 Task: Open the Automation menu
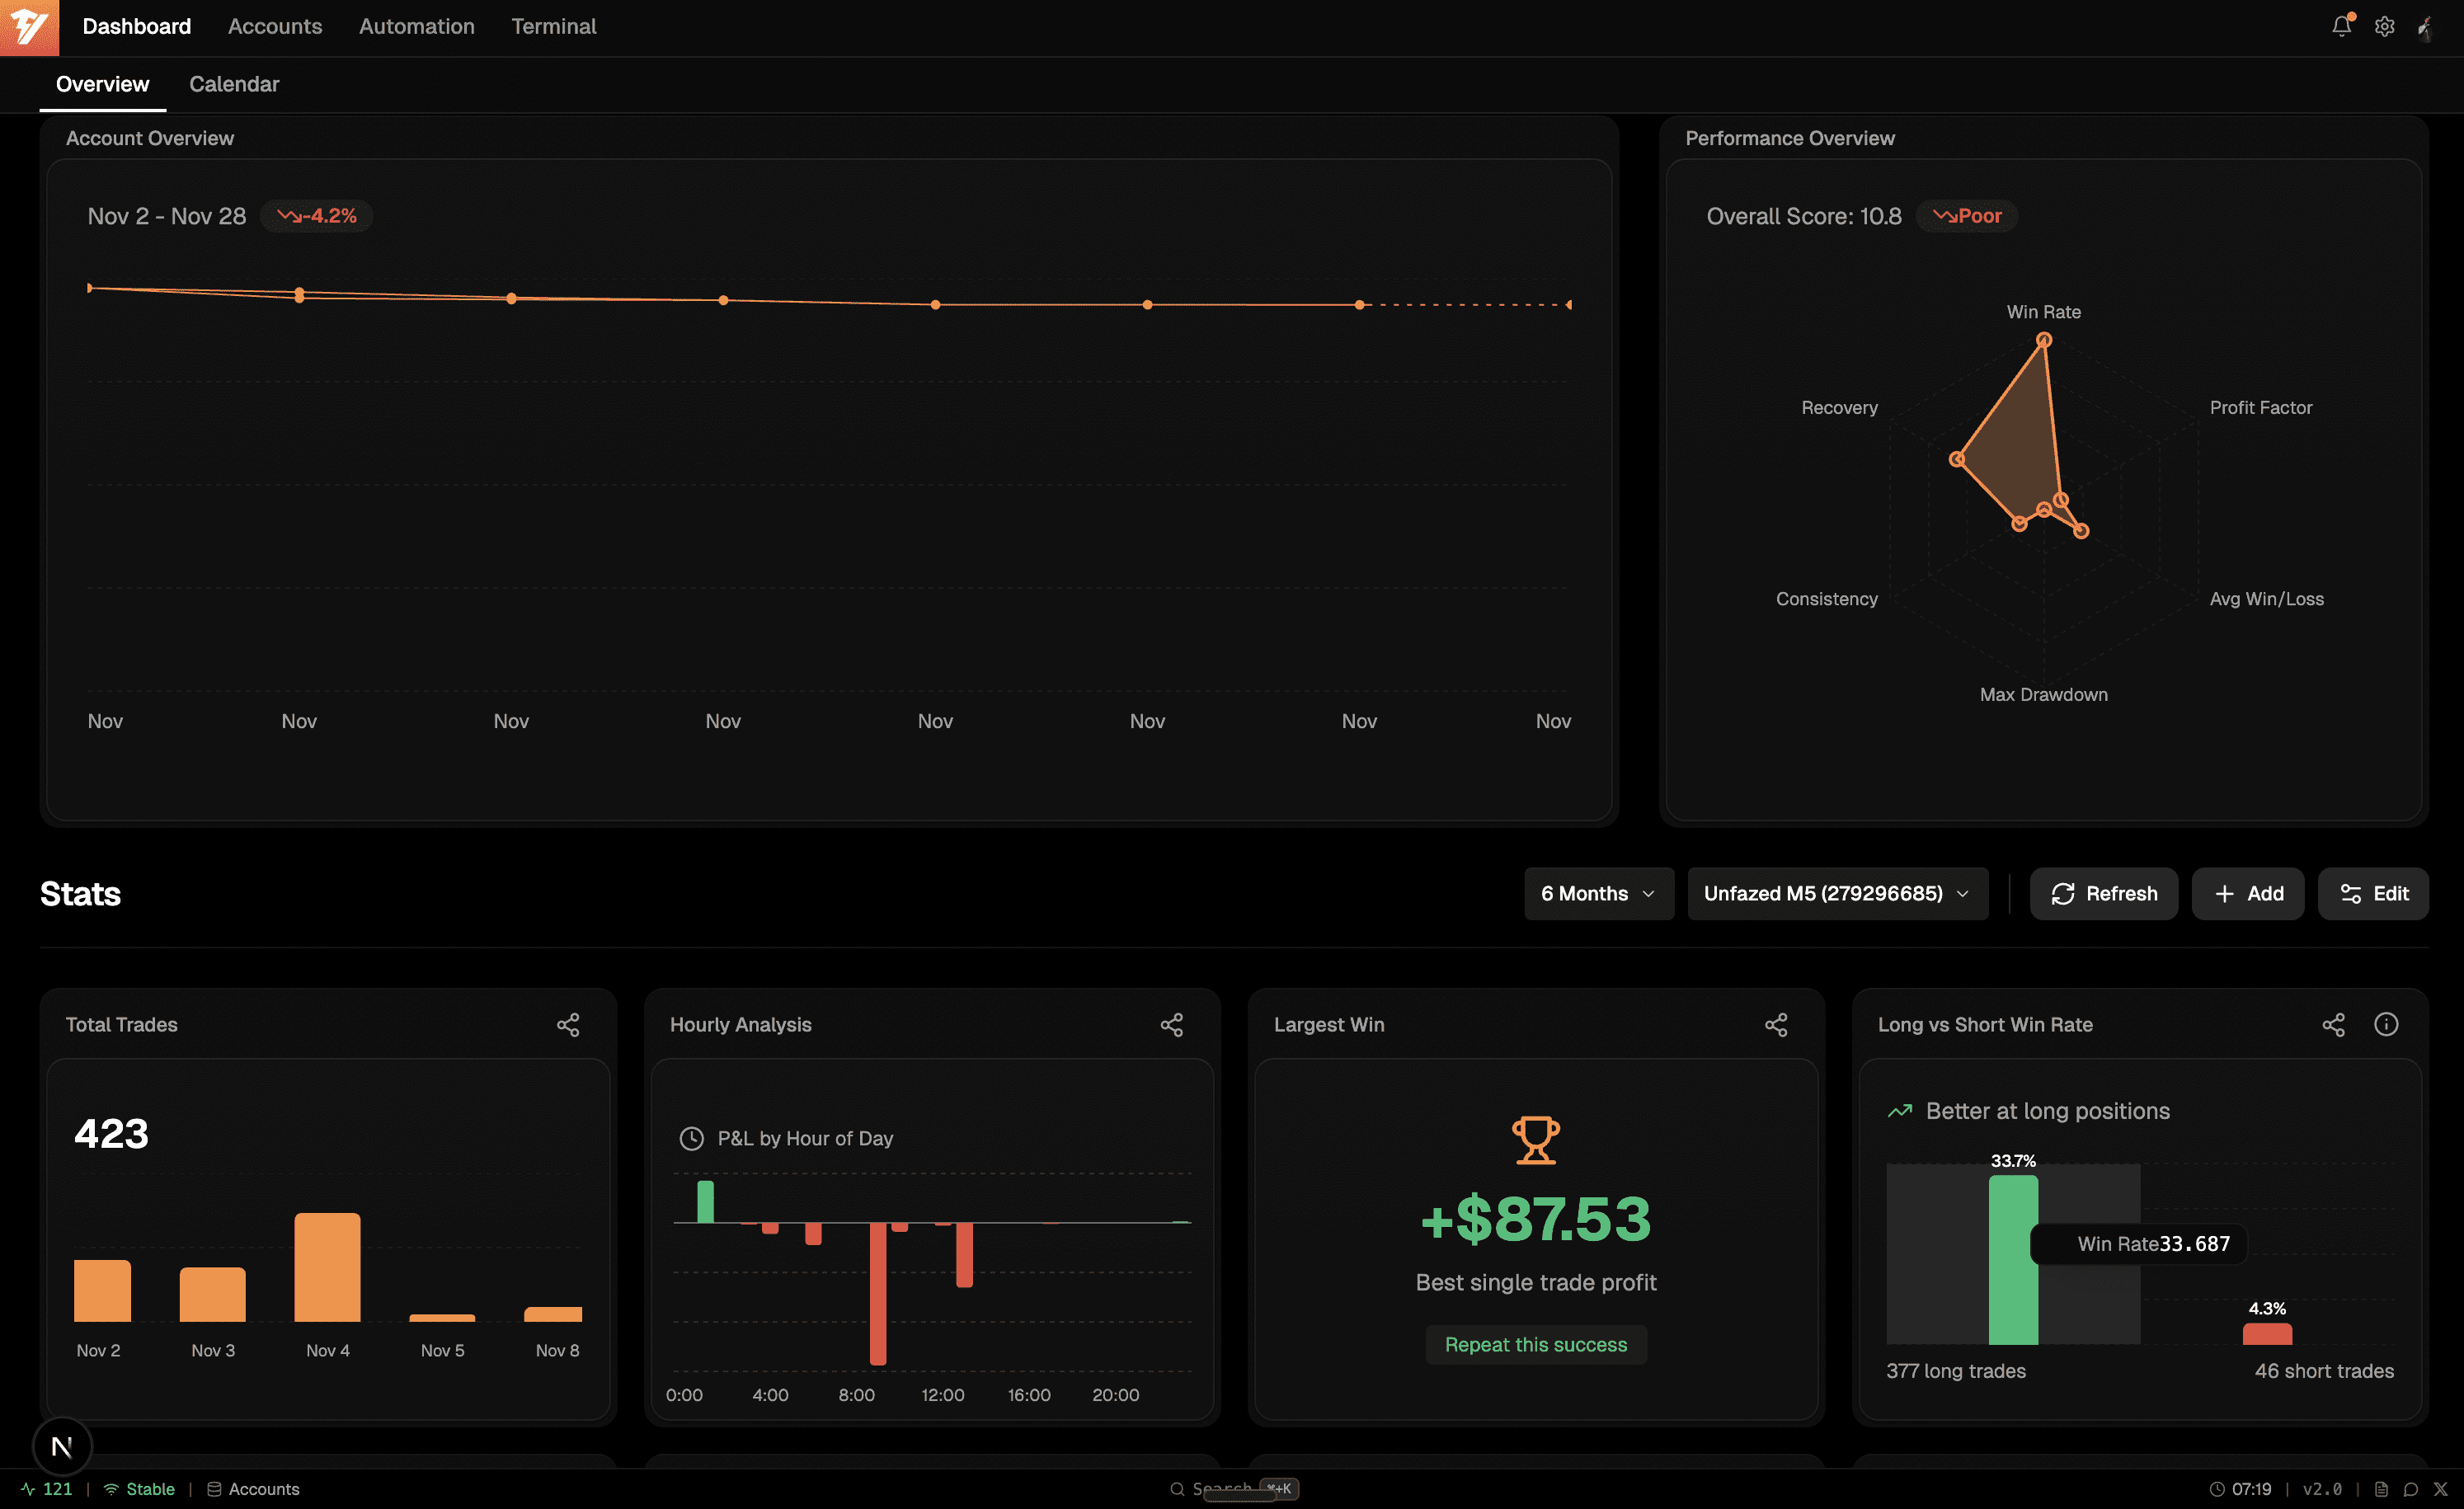[x=416, y=27]
